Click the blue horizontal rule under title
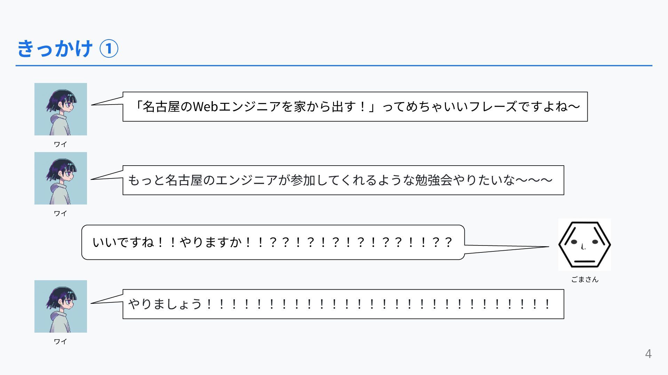Viewport: 668px width, 375px height. tap(334, 65)
